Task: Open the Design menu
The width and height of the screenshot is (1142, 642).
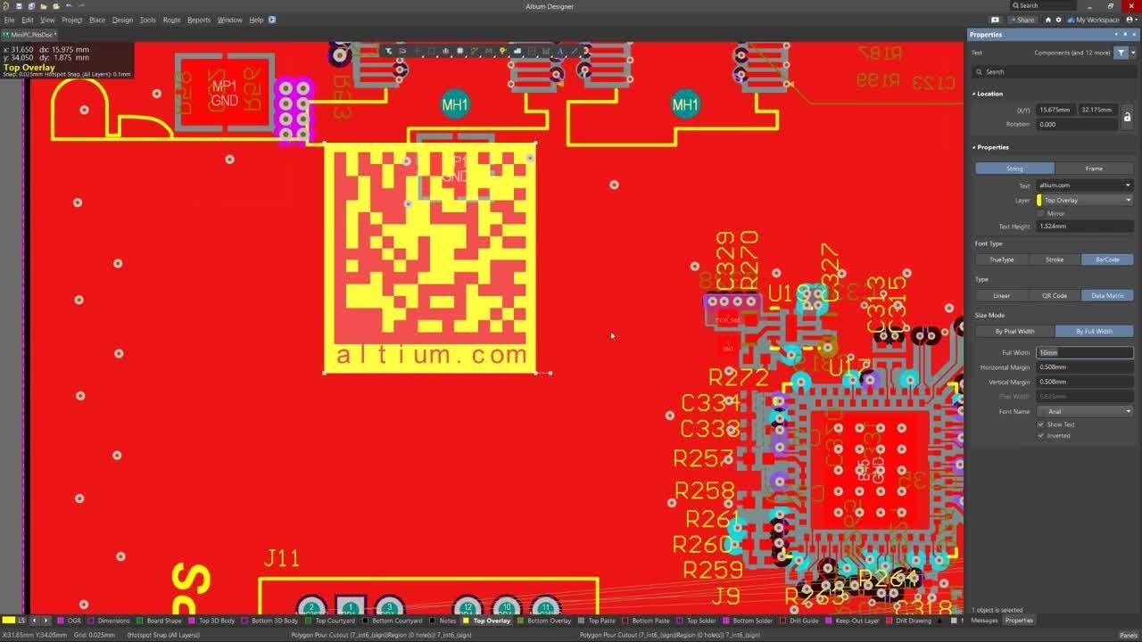Action: pyautogui.click(x=122, y=20)
